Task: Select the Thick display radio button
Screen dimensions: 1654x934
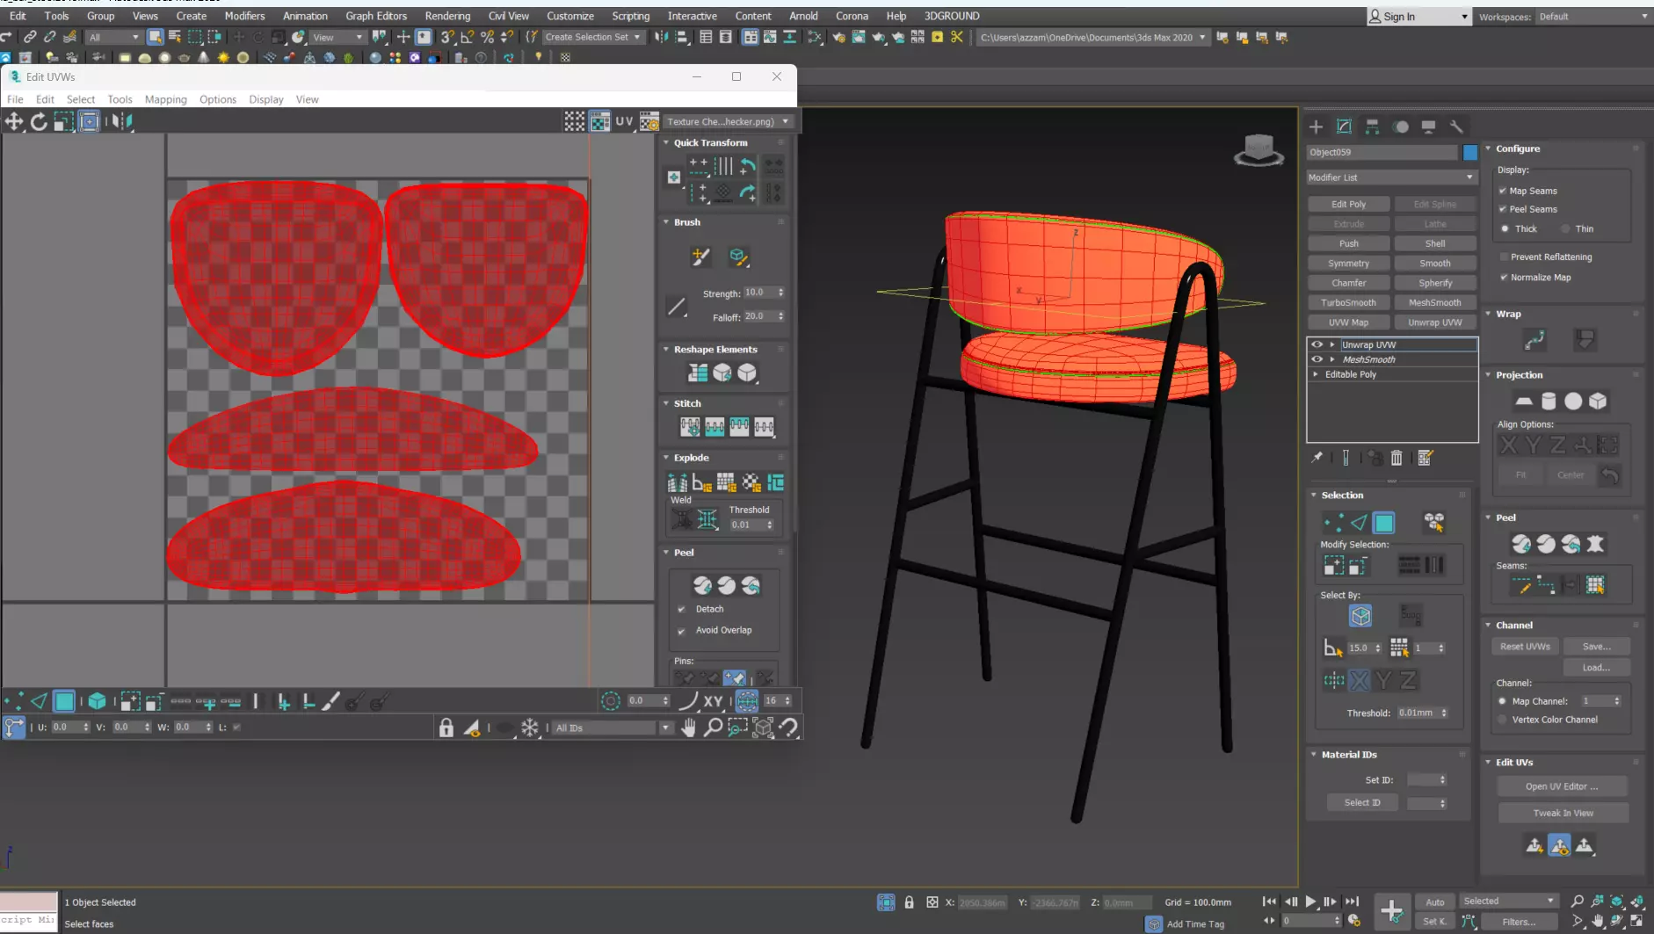Action: 1505,228
